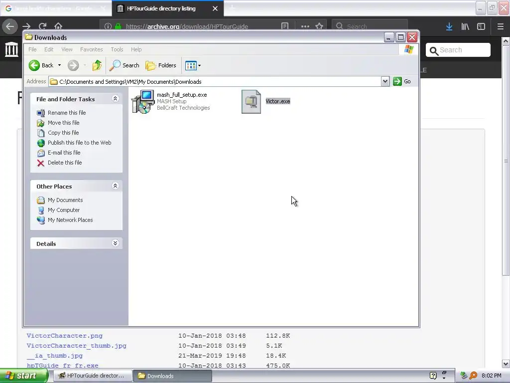Viewport: 510px width, 383px height.
Task: Click the Internet Archive logo icon
Action: tap(12, 49)
